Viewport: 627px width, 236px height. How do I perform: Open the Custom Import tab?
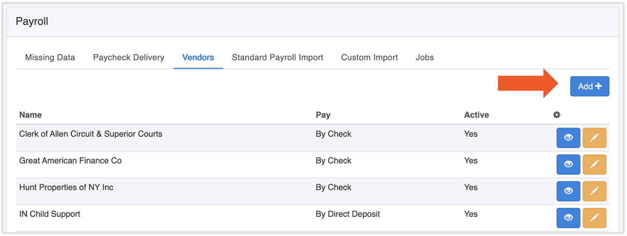tap(369, 58)
